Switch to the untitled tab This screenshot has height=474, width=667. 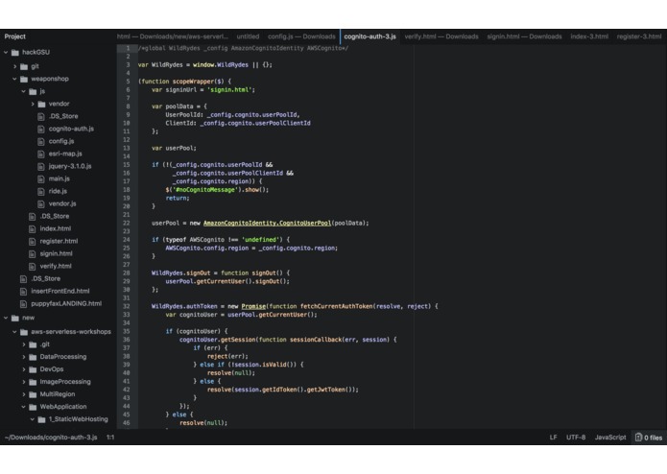tap(248, 36)
